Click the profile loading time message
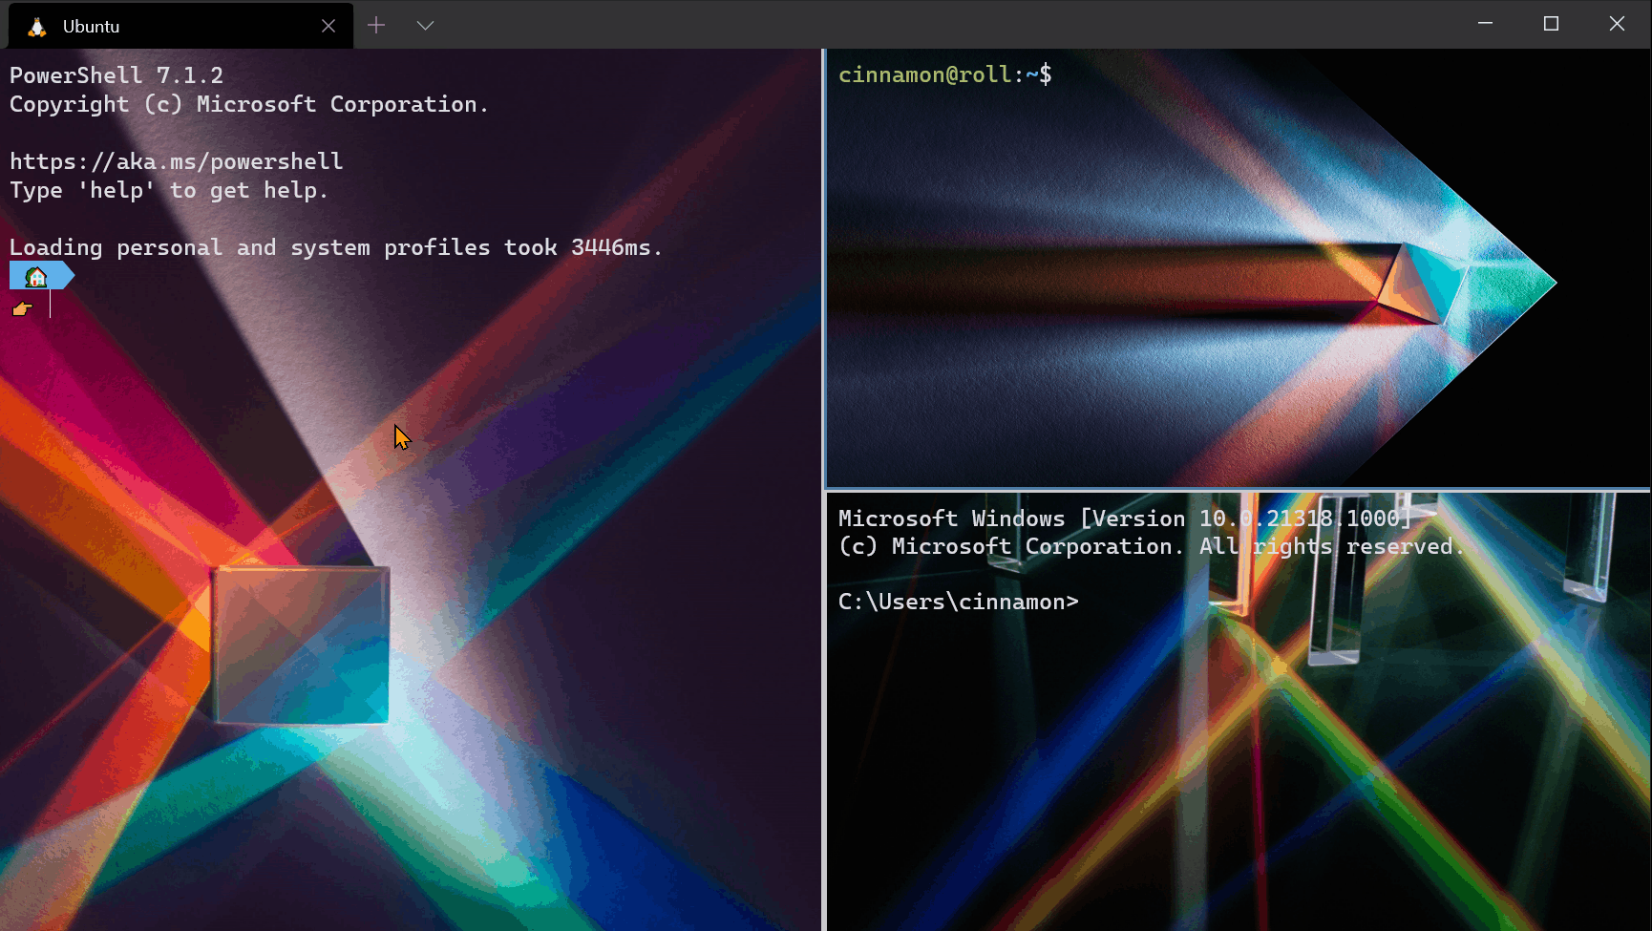The width and height of the screenshot is (1652, 931). point(335,246)
